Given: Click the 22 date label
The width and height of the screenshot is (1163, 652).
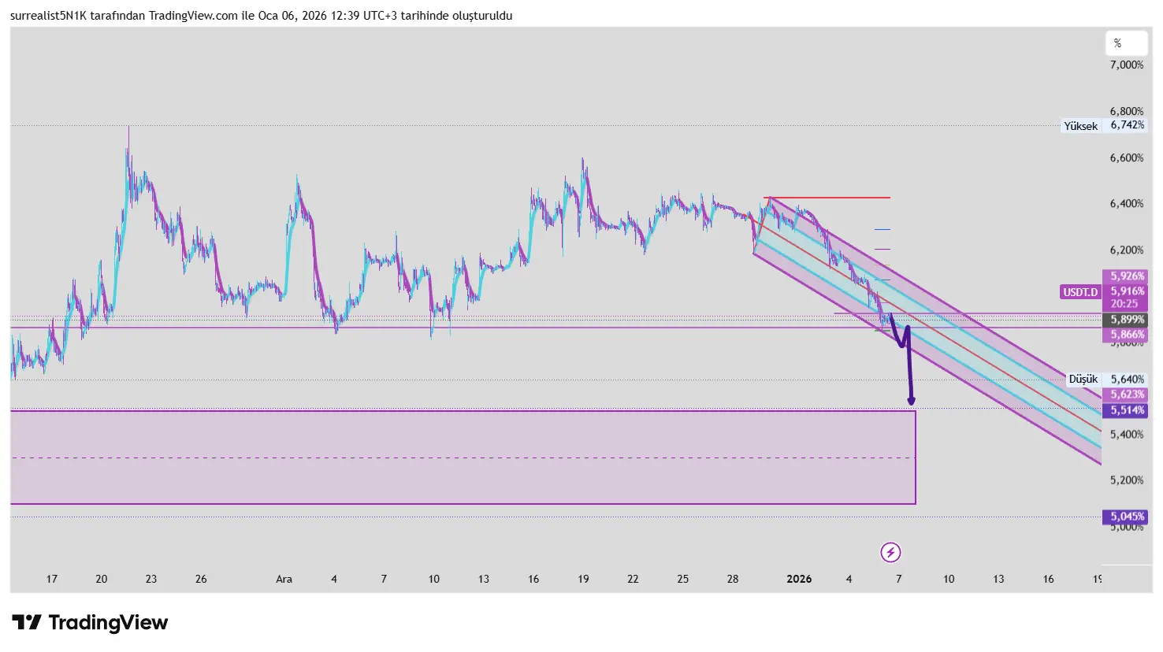Looking at the screenshot, I should pos(633,580).
